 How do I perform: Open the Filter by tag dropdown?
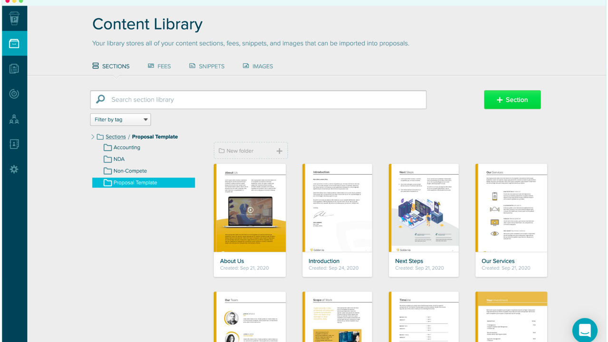pos(120,119)
